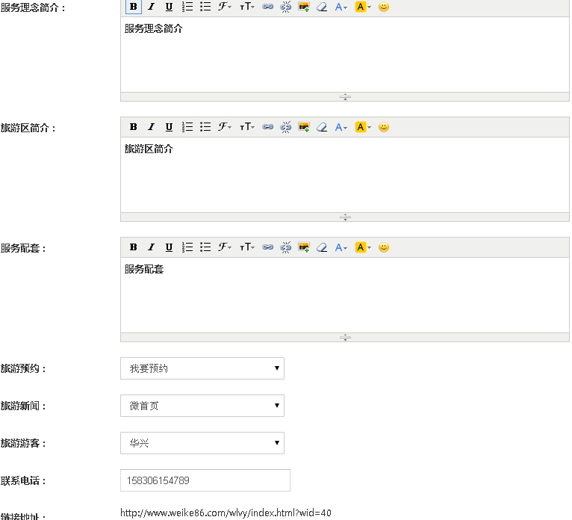Toggle italic in the 旅游区简介 editor
This screenshot has height=520, width=572.
point(151,127)
